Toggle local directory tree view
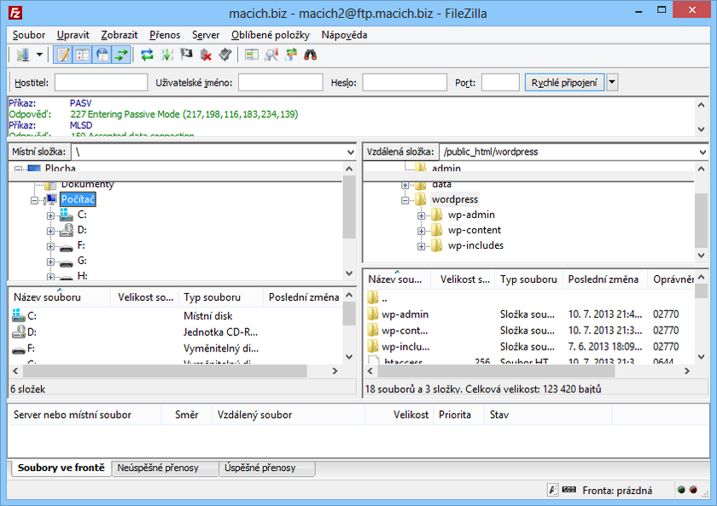Image resolution: width=717 pixels, height=506 pixels. (83, 55)
